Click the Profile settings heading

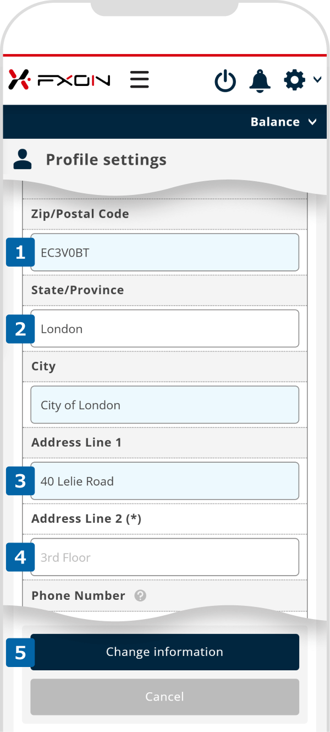(106, 160)
